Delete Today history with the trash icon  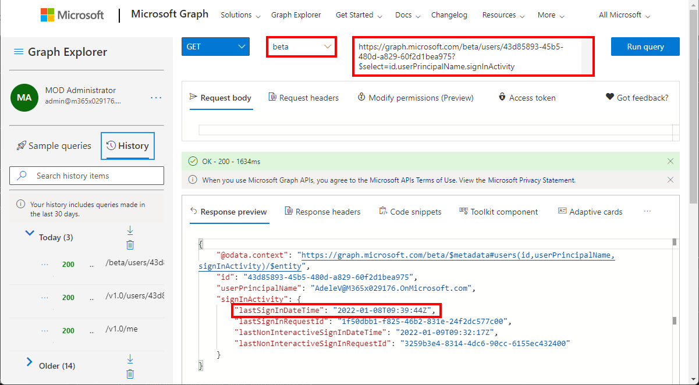coord(130,245)
